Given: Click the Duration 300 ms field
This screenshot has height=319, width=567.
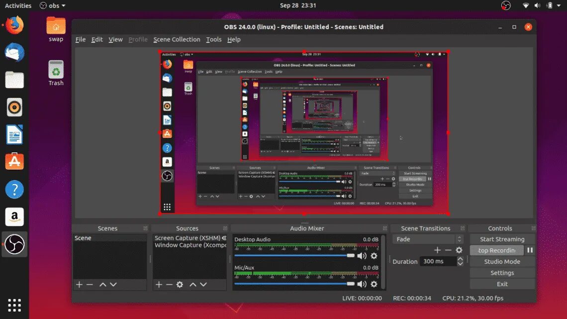Looking at the screenshot, I should pyautogui.click(x=438, y=261).
